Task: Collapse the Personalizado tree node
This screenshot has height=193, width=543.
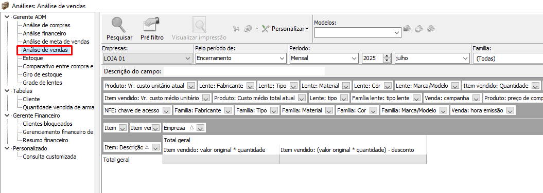Action: click(x=7, y=148)
